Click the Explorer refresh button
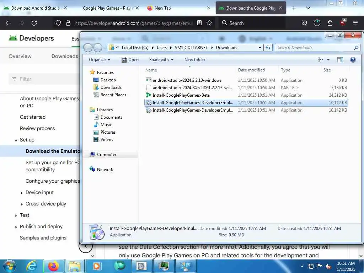Screen dimensions: 364x273 [x=268, y=48]
